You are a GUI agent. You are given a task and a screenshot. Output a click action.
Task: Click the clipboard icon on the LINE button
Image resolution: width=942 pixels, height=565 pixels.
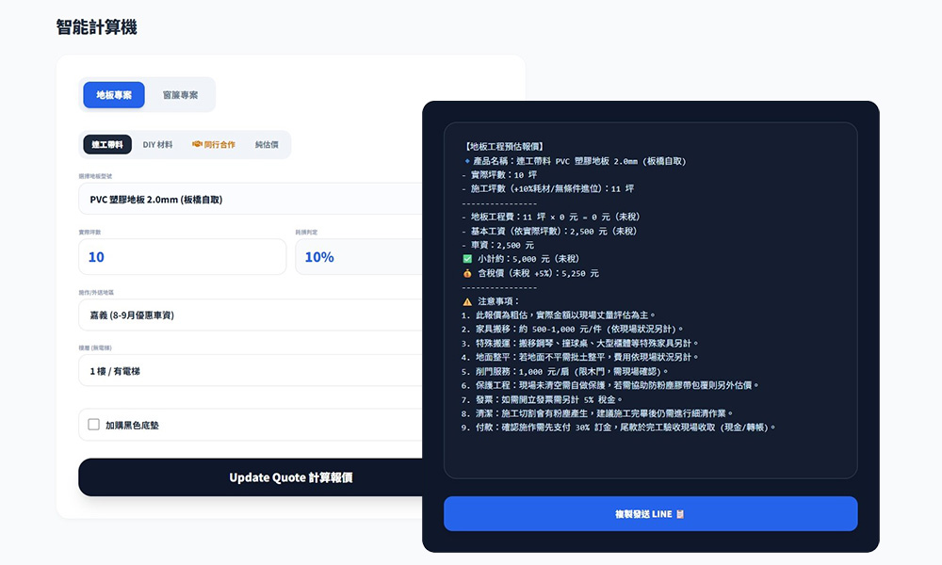[x=680, y=514]
